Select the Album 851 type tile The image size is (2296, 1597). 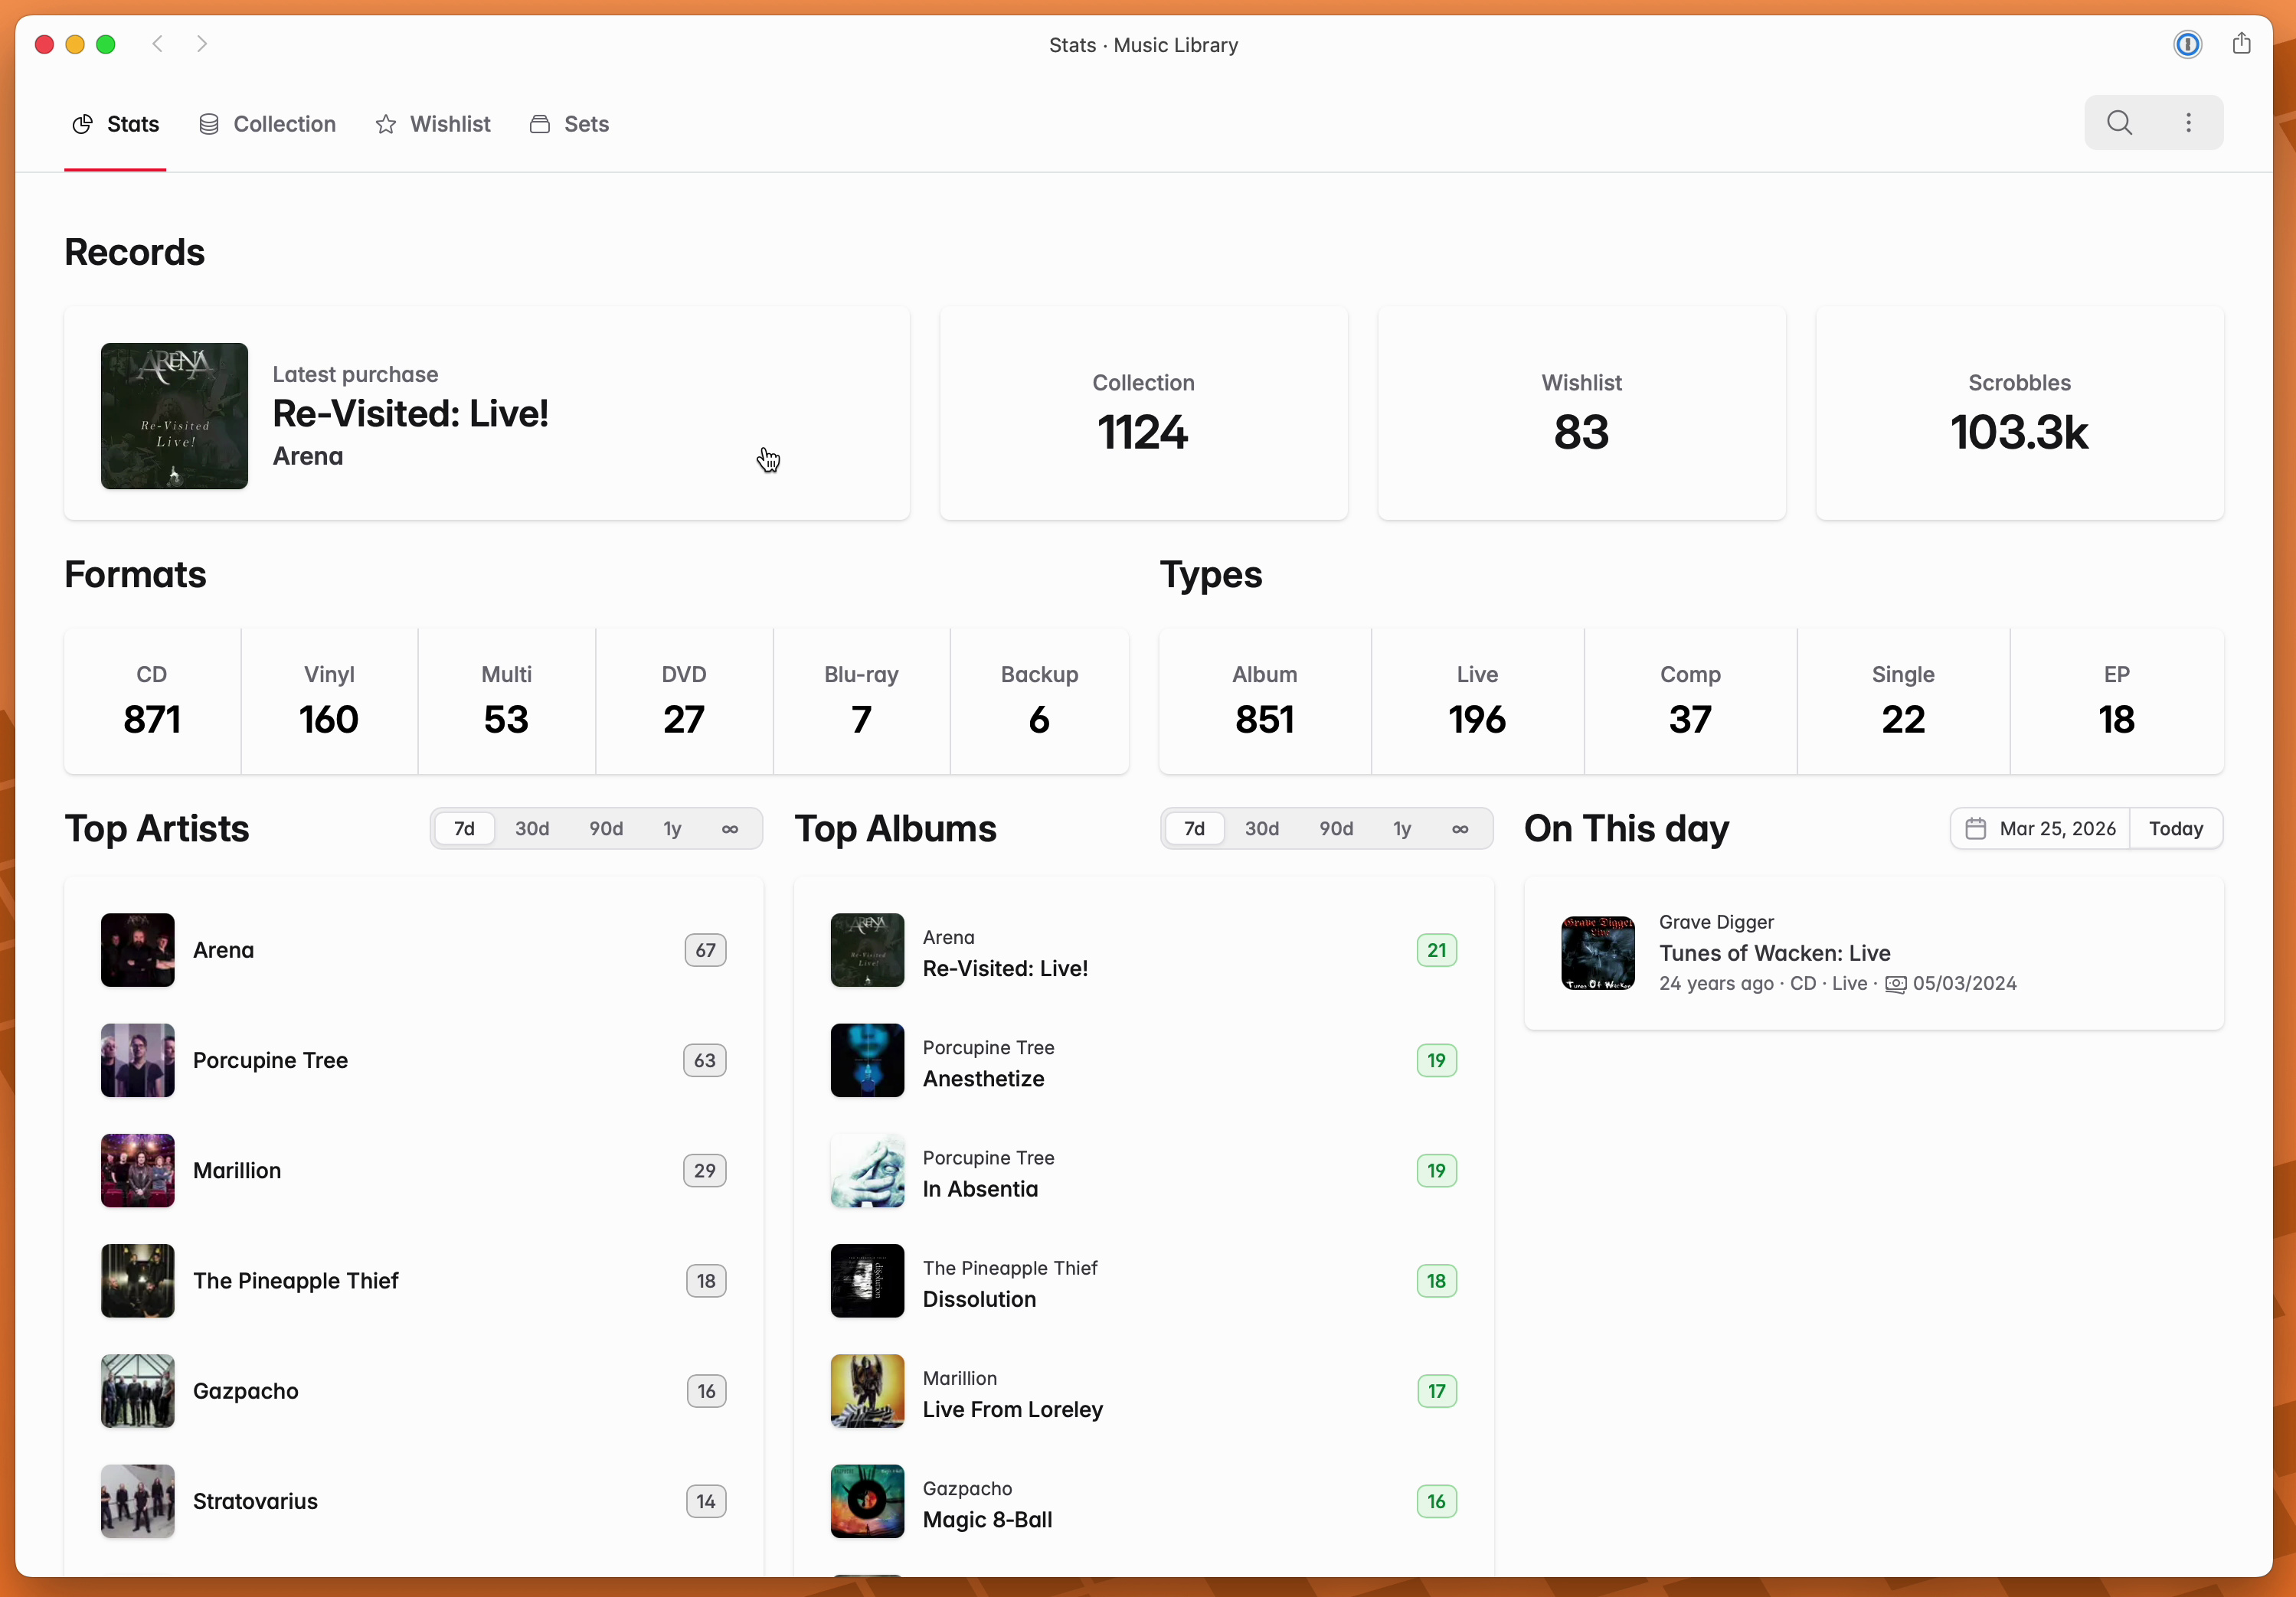click(1265, 701)
